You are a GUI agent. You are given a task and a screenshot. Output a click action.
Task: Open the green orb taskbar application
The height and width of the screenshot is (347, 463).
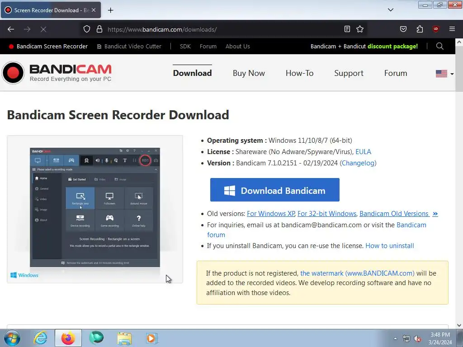click(96, 338)
